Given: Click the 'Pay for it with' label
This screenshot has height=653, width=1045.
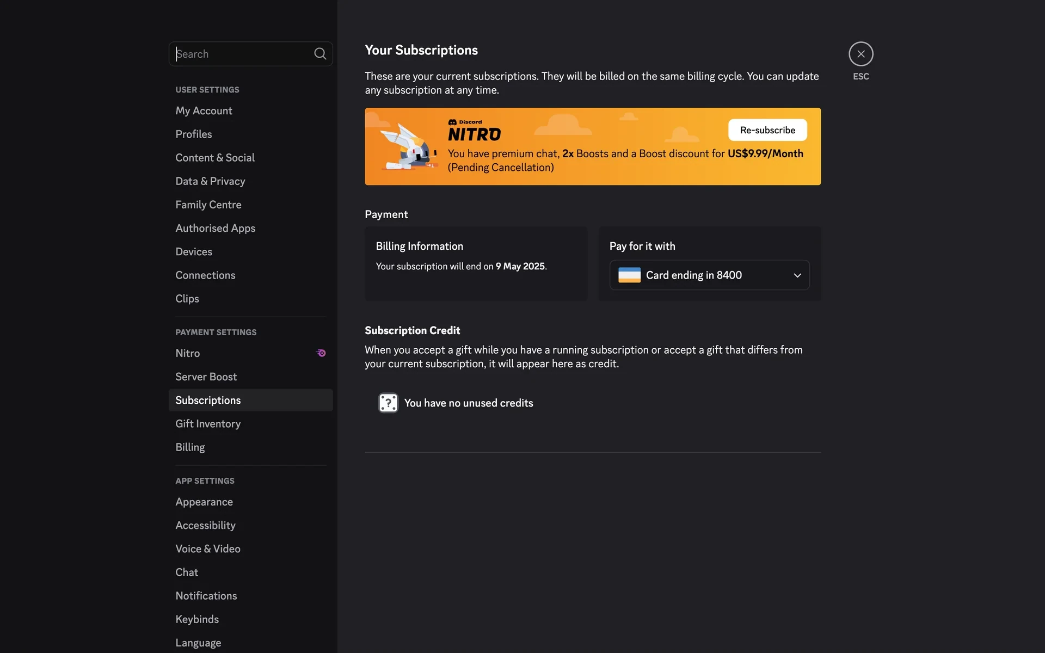Looking at the screenshot, I should tap(642, 246).
